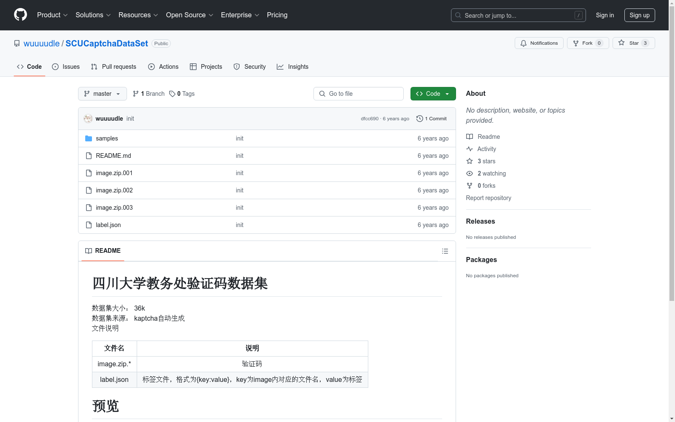Click the Releases heading link

(x=481, y=221)
